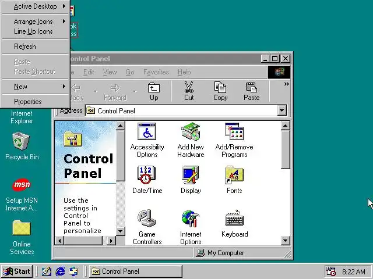
Task: Open Accessibility Options in Control Panel
Action: pos(147,140)
